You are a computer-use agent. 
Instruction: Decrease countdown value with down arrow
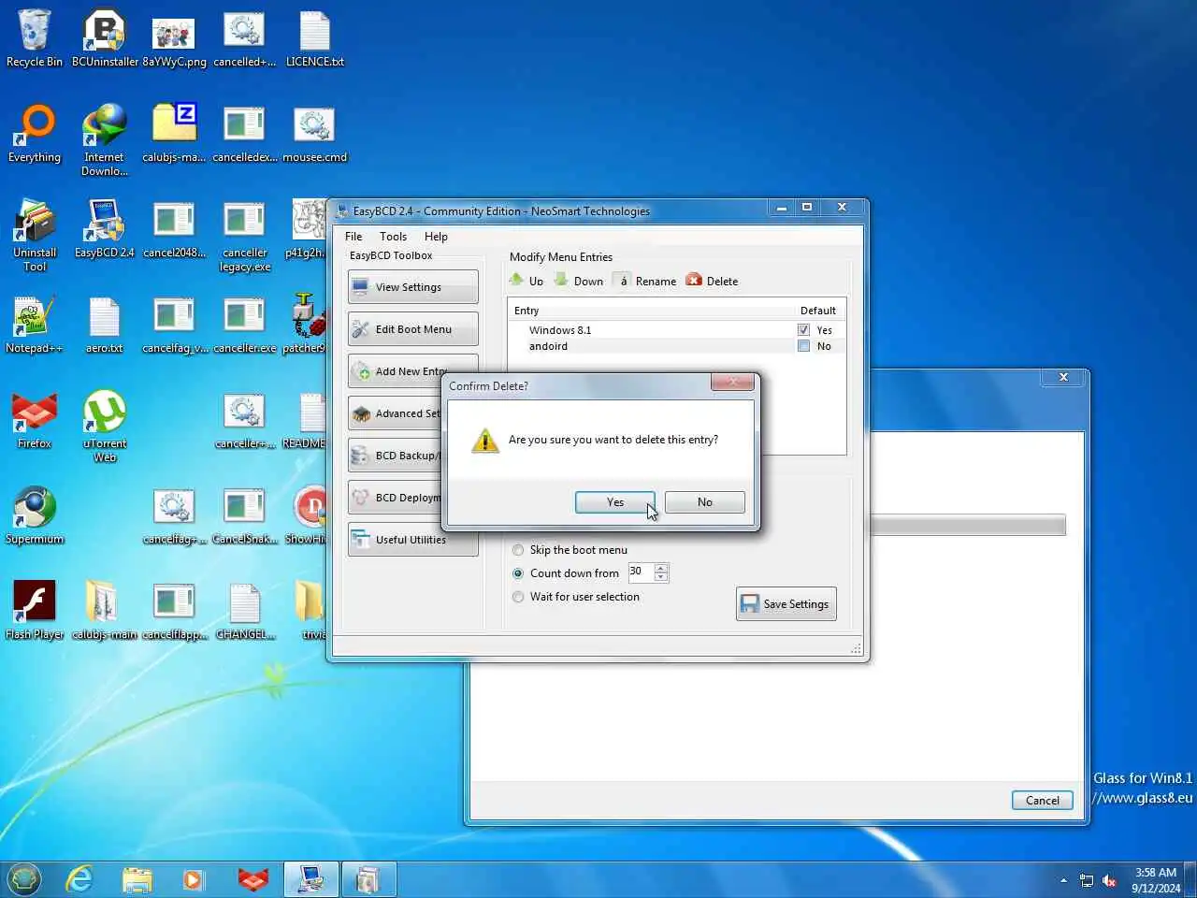tap(661, 577)
